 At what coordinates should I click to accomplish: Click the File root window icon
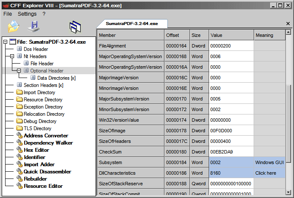(13, 42)
